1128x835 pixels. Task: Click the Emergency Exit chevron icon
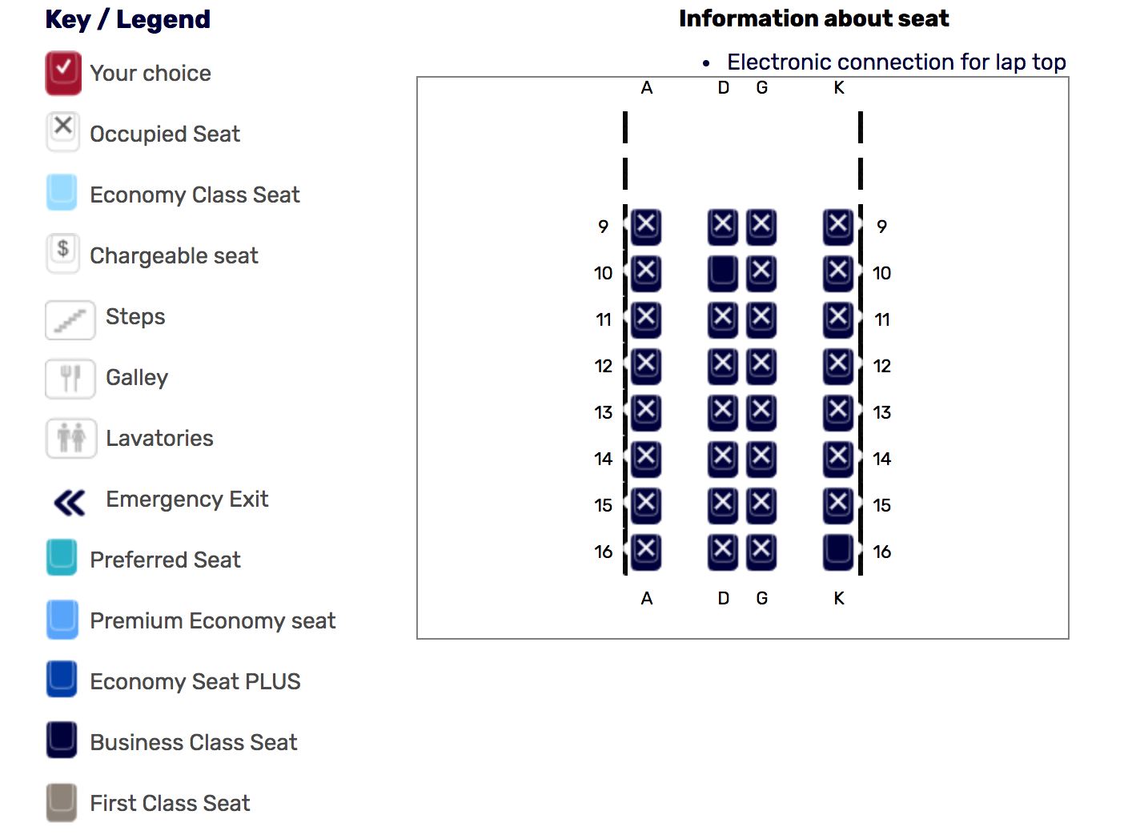pyautogui.click(x=70, y=503)
